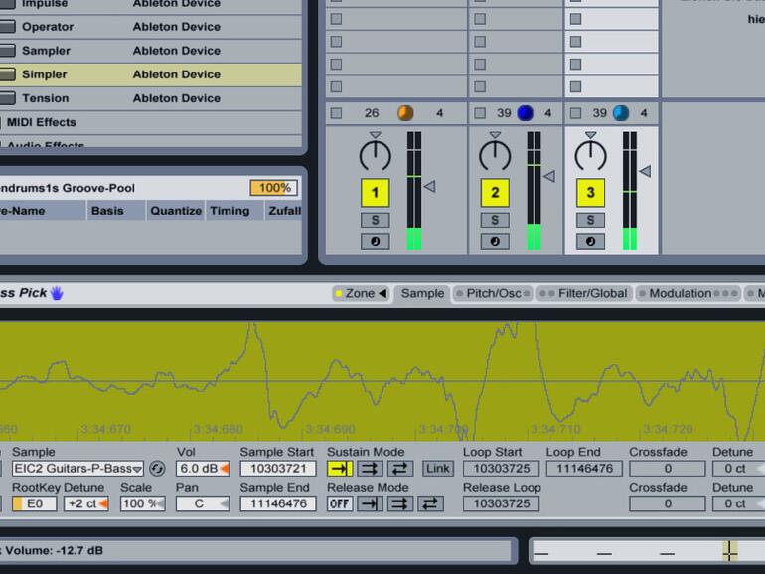This screenshot has width=765, height=574.
Task: Select the no-loop Sustain Mode icon
Action: click(340, 469)
